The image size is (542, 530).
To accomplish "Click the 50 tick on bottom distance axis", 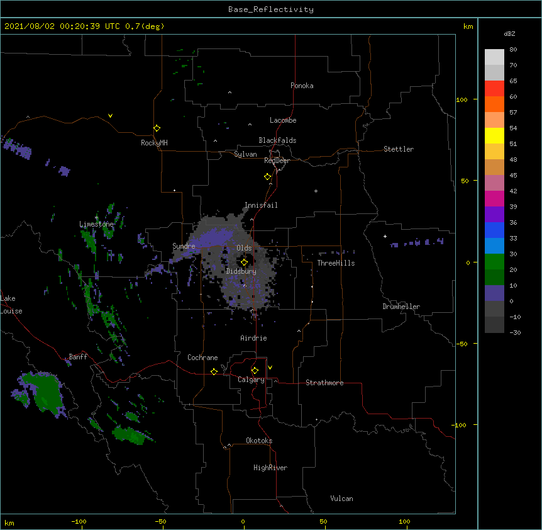I will click(x=323, y=521).
